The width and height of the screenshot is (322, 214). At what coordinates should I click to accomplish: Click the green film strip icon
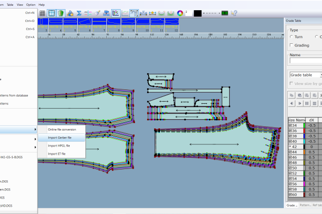click(x=225, y=13)
